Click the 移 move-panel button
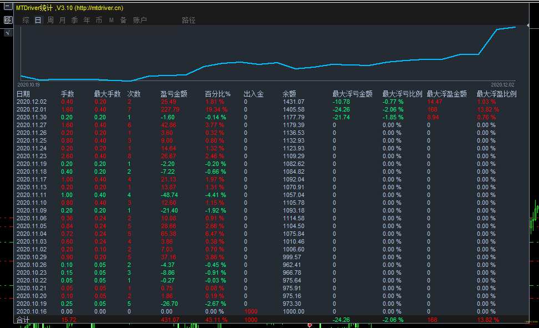Image resolution: width=539 pixels, height=328 pixels. (8, 20)
